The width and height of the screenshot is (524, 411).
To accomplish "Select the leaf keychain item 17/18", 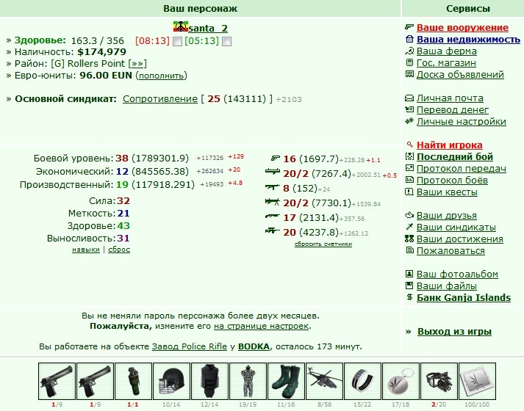I will point(401,382).
